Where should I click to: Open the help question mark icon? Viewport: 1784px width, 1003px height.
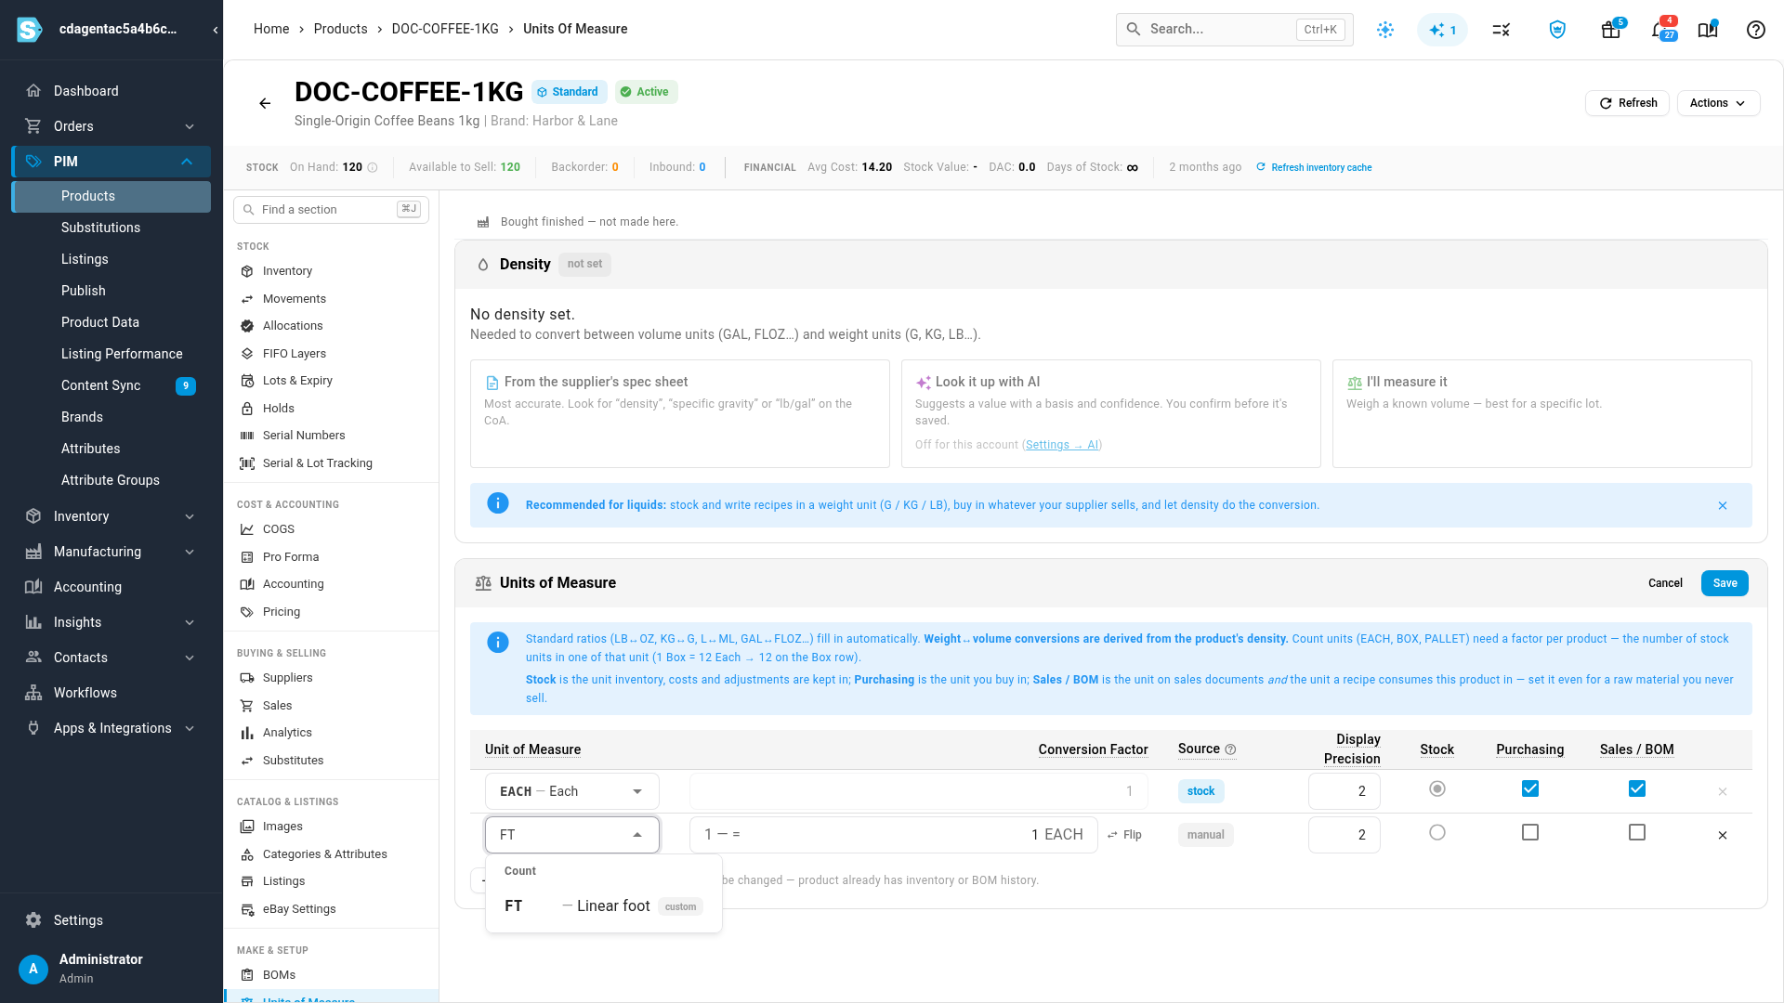point(1755,29)
